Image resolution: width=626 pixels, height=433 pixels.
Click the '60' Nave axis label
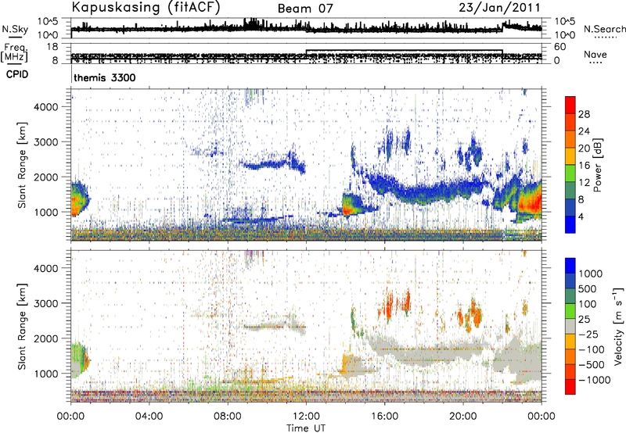pos(559,47)
